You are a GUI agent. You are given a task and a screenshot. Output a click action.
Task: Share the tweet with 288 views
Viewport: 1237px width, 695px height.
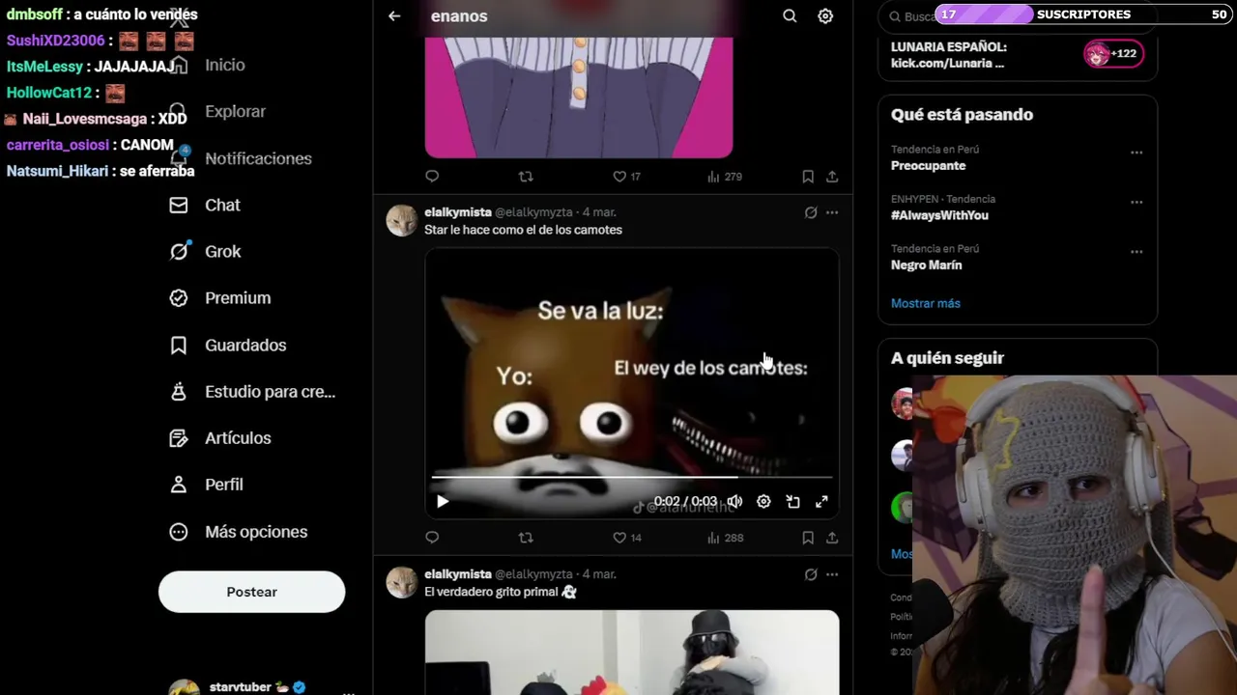pyautogui.click(x=832, y=538)
